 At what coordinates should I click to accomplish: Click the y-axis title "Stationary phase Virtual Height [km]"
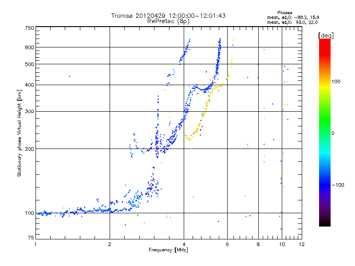[x=19, y=133]
